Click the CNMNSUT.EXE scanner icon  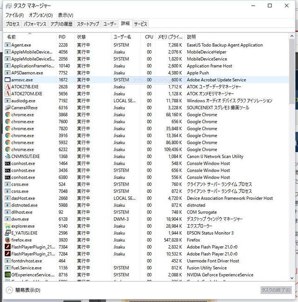pyautogui.click(x=7, y=156)
